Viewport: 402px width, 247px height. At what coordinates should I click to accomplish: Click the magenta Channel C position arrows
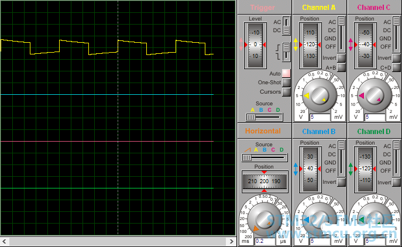coord(351,44)
